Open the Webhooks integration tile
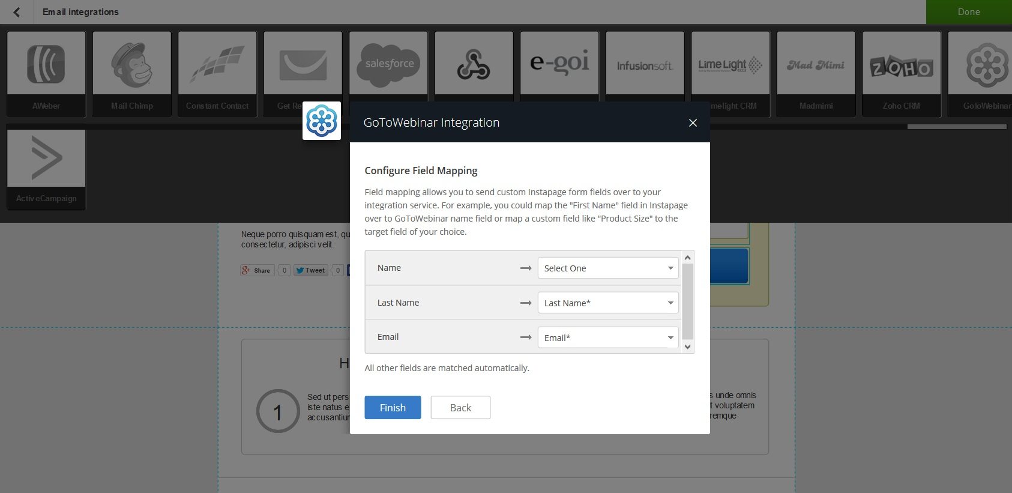The width and height of the screenshot is (1012, 493). point(474,66)
